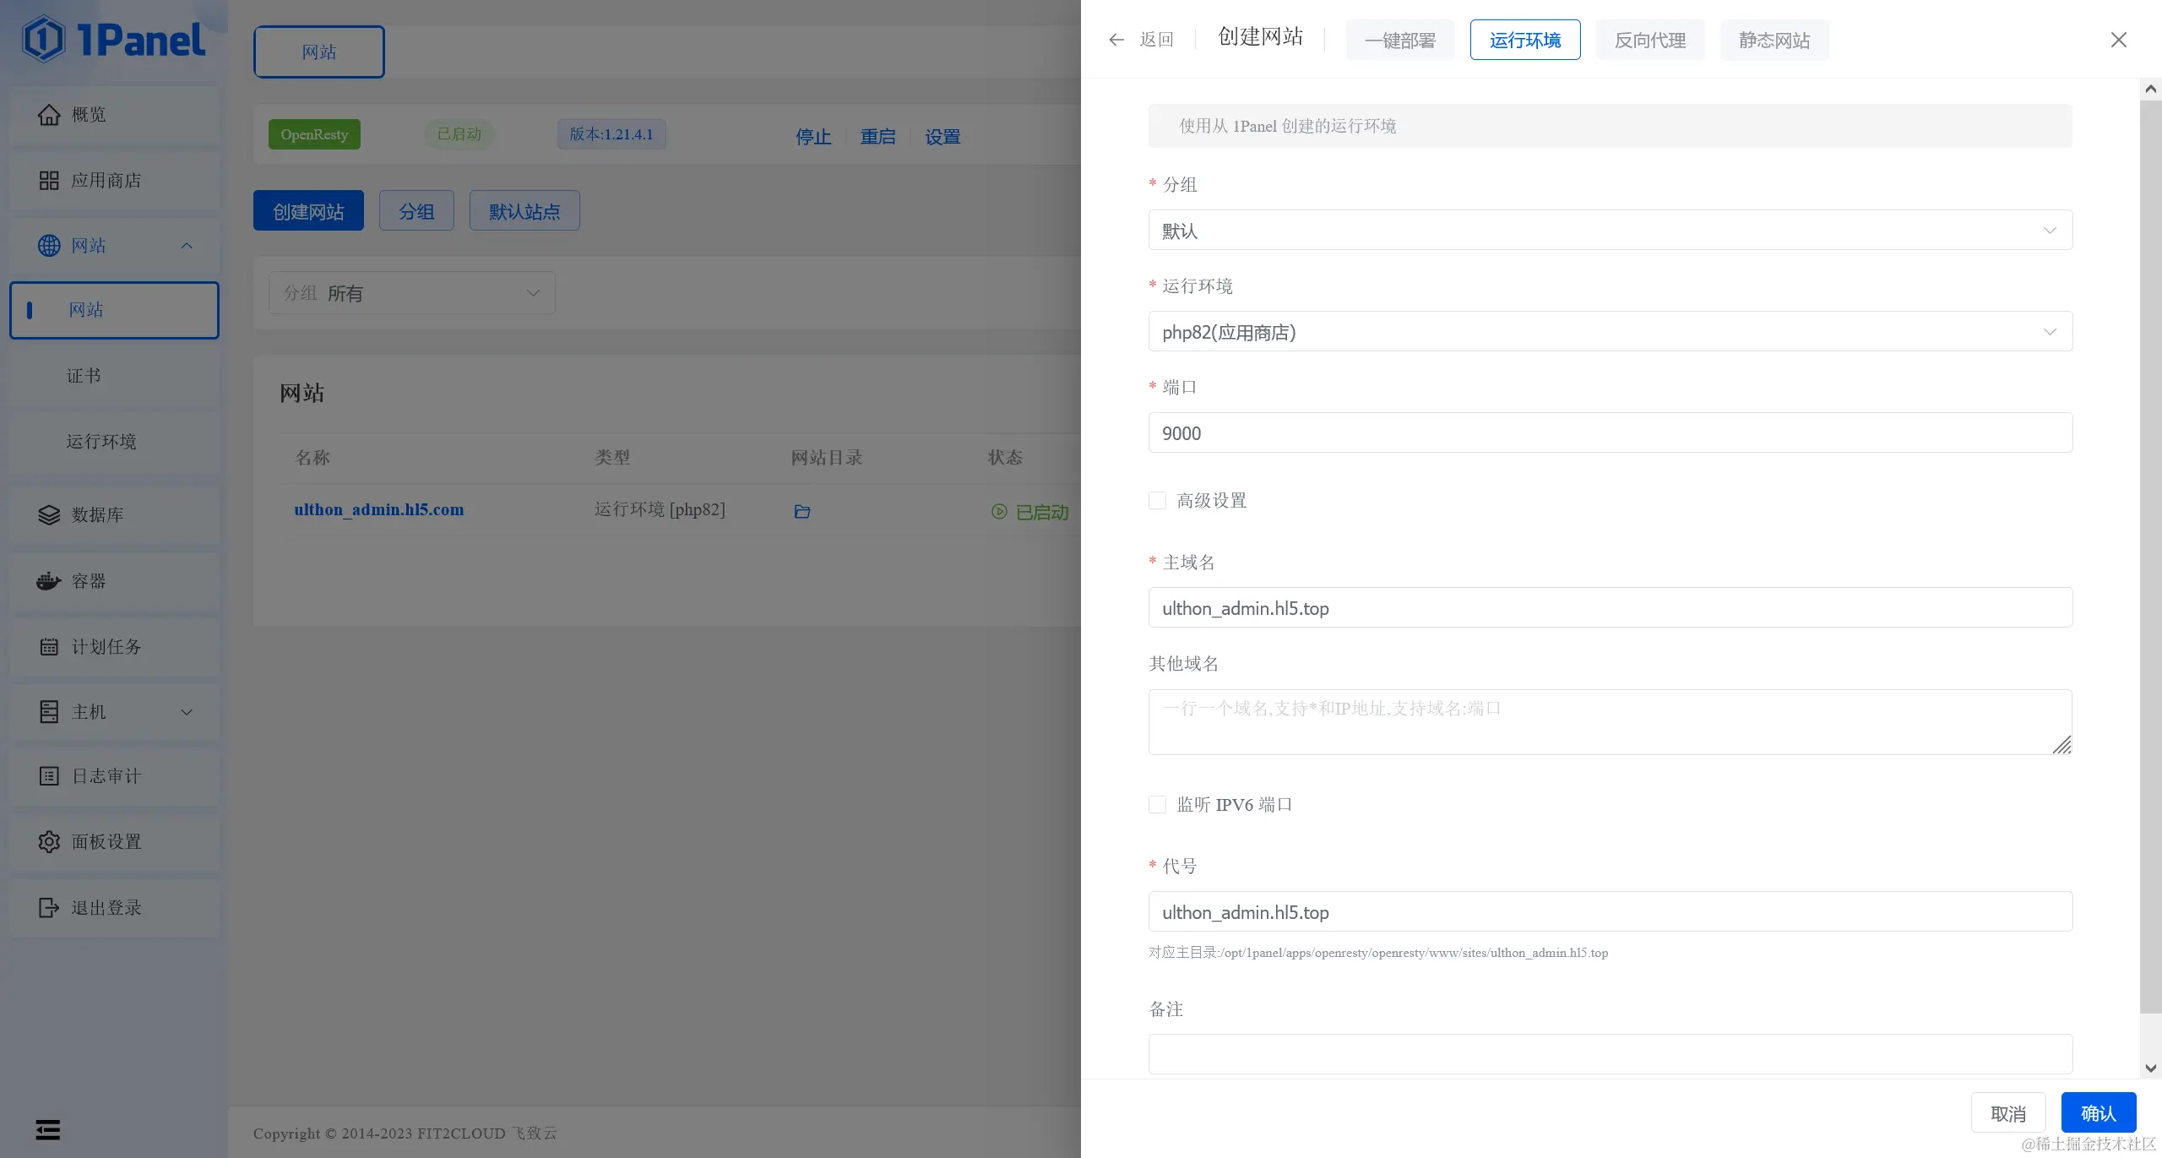Switch to the 反向代理 tab

click(1650, 41)
